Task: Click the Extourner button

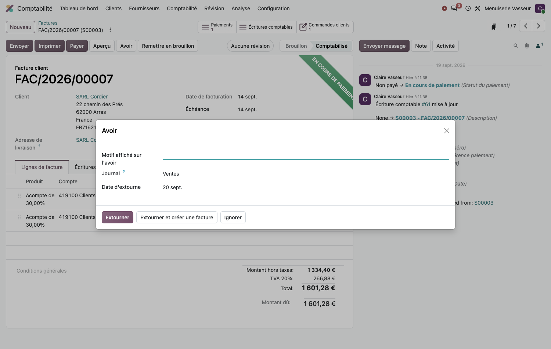Action: (x=117, y=217)
